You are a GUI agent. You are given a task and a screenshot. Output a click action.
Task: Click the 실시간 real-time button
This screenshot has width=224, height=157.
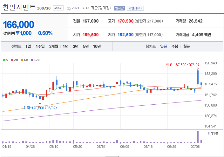[119, 8]
